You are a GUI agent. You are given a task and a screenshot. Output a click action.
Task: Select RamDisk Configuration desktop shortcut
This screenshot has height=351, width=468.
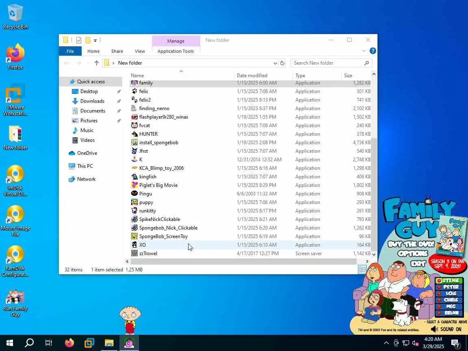(15, 261)
